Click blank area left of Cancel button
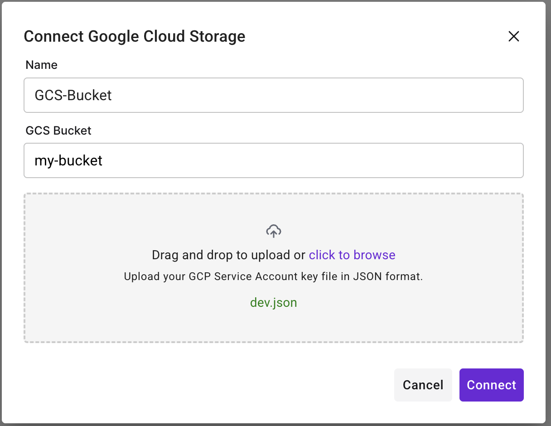The width and height of the screenshot is (551, 426). point(227,385)
